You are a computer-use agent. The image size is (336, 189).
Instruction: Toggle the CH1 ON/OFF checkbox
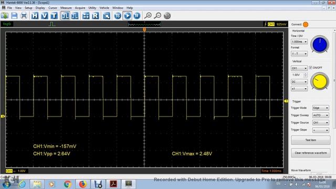tap(310, 68)
